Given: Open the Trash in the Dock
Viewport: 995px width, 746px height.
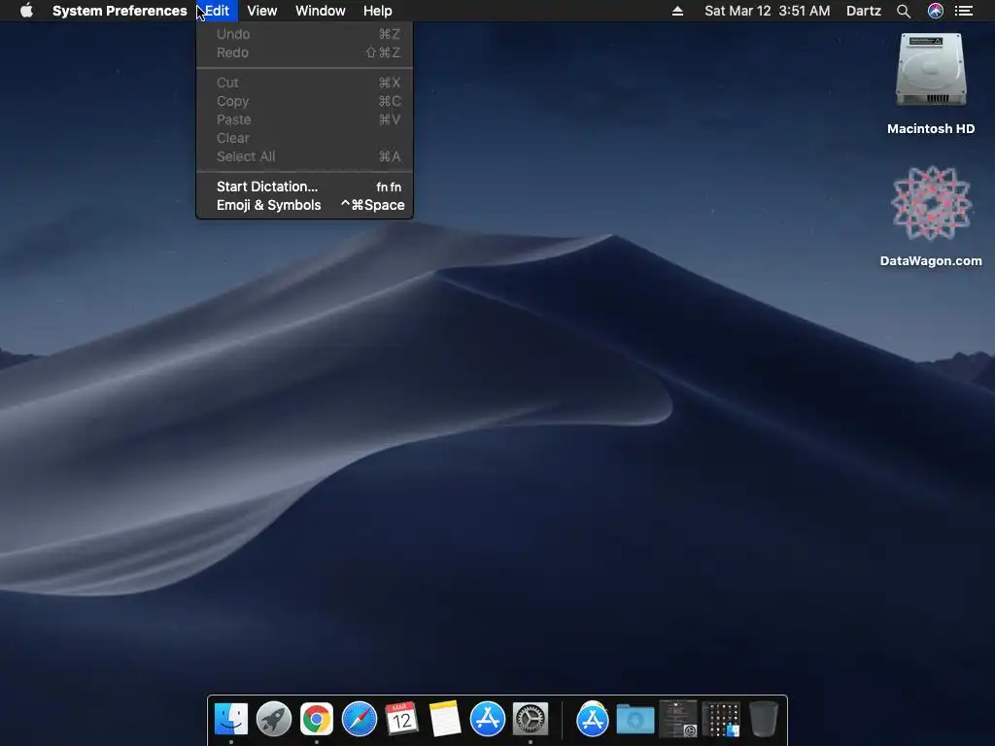Looking at the screenshot, I should pos(764,719).
